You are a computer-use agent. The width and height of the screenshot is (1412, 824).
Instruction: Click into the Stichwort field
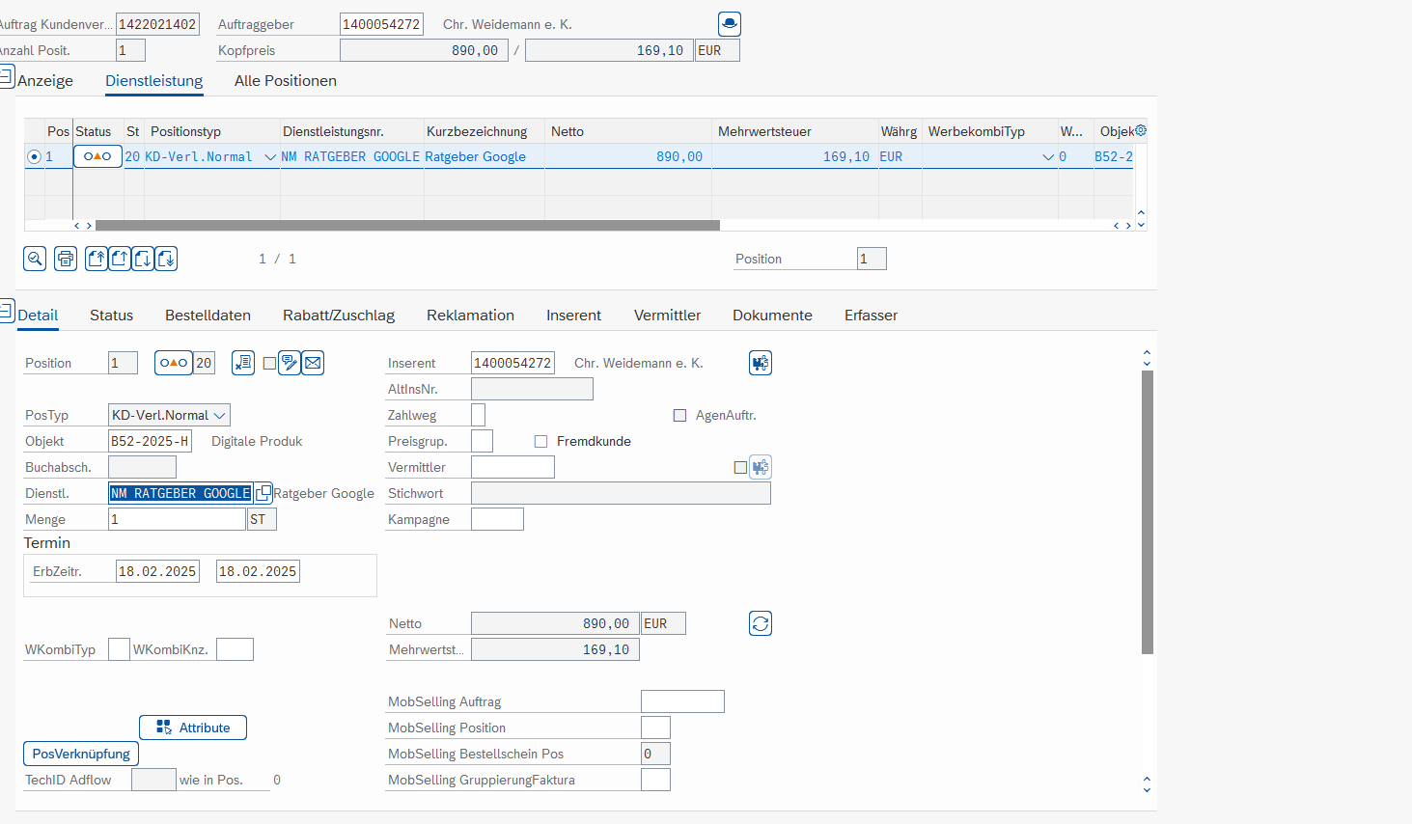point(621,493)
